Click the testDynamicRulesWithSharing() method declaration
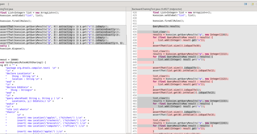257x134 pixels. 23,62
